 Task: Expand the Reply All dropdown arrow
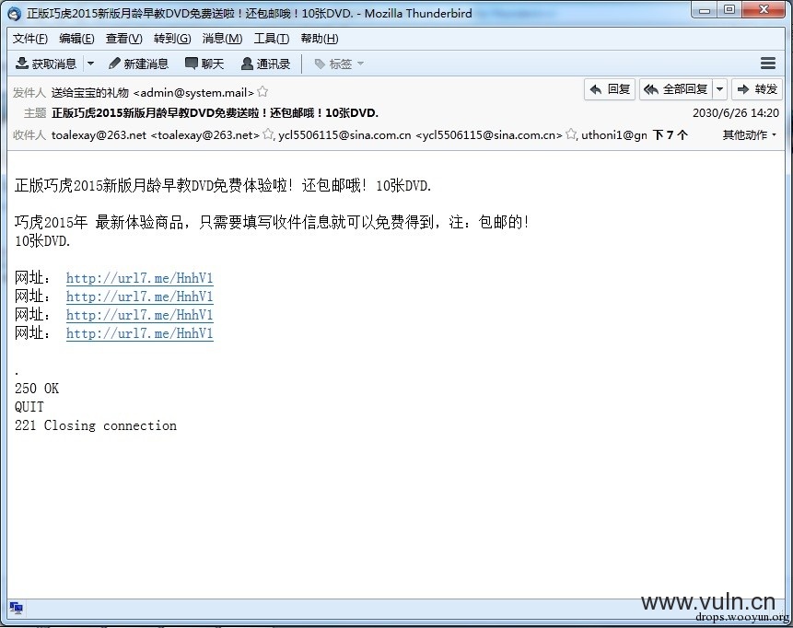coord(719,89)
